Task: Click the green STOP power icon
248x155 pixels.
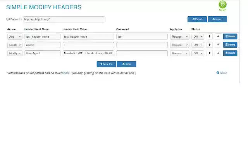Action: tap(222, 5)
